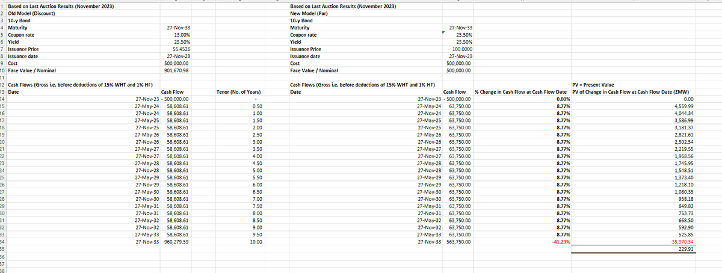Select row 11 via its row header
This screenshot has height=273, width=722.
pos(3,78)
